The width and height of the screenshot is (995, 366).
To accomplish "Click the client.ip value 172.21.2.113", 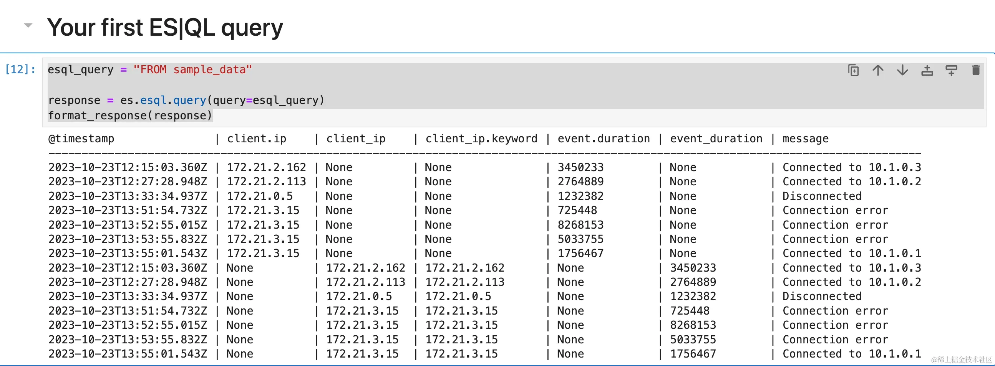I will click(x=267, y=181).
